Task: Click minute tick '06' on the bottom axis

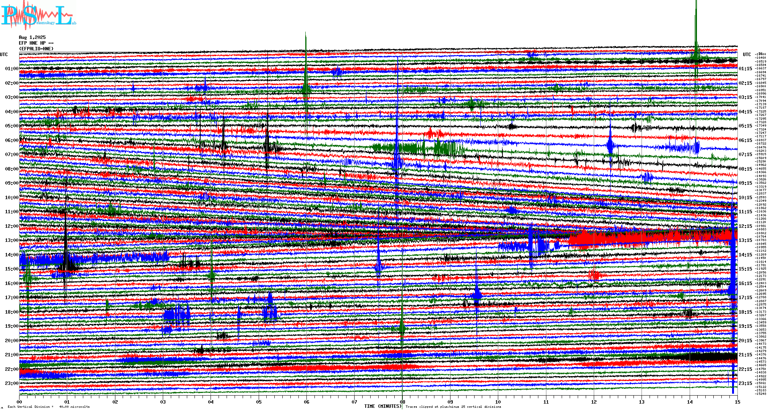Action: pyautogui.click(x=307, y=402)
